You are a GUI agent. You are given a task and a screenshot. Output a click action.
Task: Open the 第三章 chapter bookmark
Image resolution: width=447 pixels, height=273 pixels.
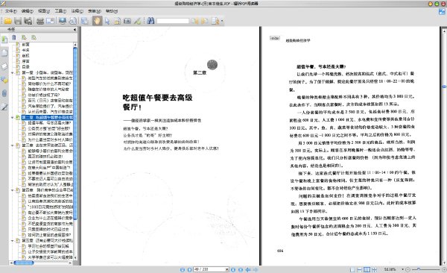click(48, 145)
